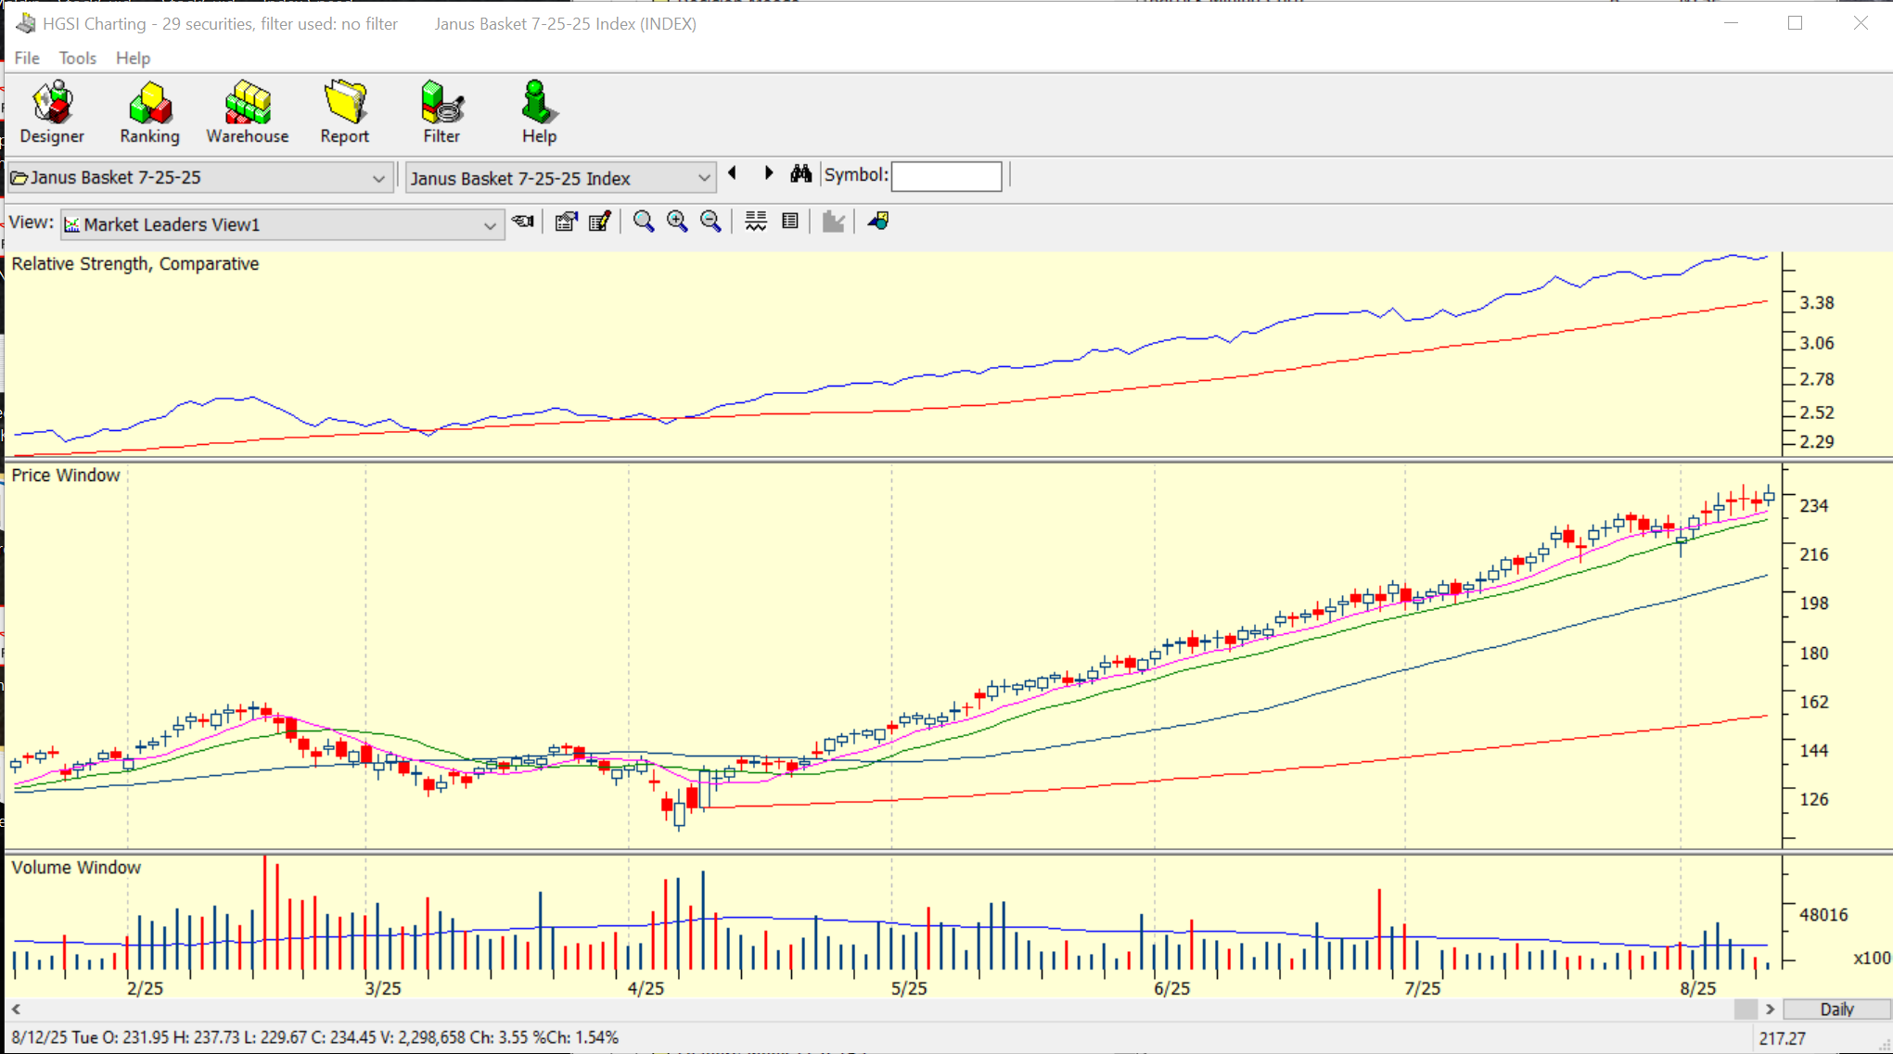This screenshot has height=1054, width=1893.
Task: Click the 4/25 date axis label
Action: point(646,988)
